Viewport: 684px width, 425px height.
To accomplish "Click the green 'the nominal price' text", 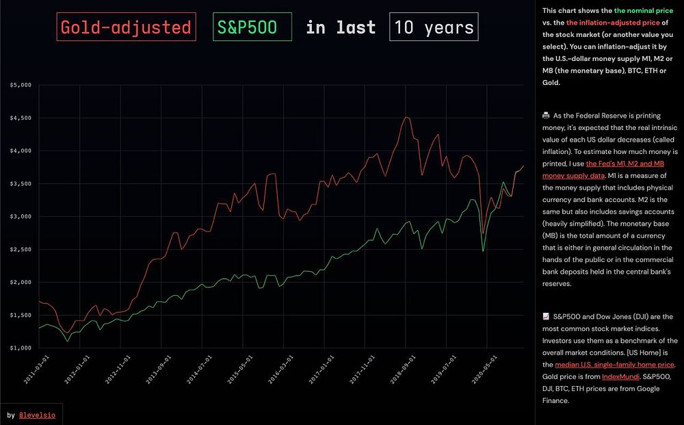I will tap(644, 10).
